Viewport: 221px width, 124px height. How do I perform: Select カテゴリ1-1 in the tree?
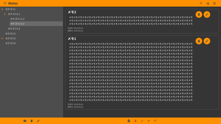pos(14,14)
